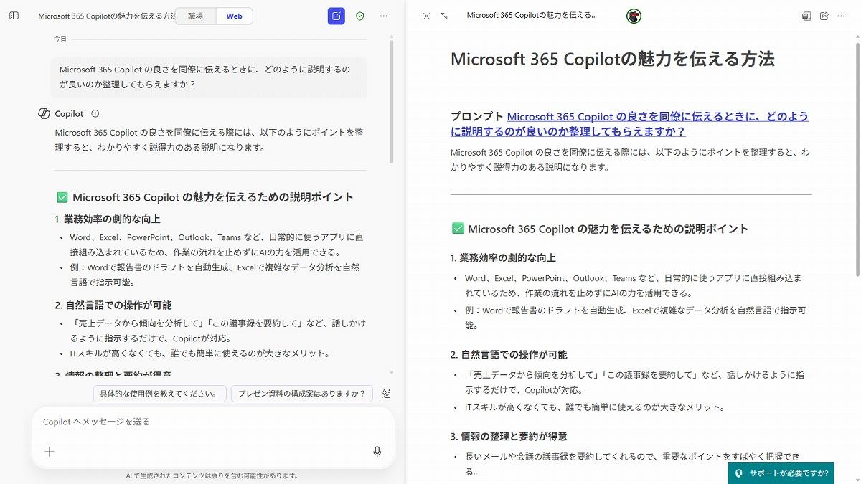
Task: Click chat bullet starting 「売上データから傾向を分析して」
Action: coord(217,331)
